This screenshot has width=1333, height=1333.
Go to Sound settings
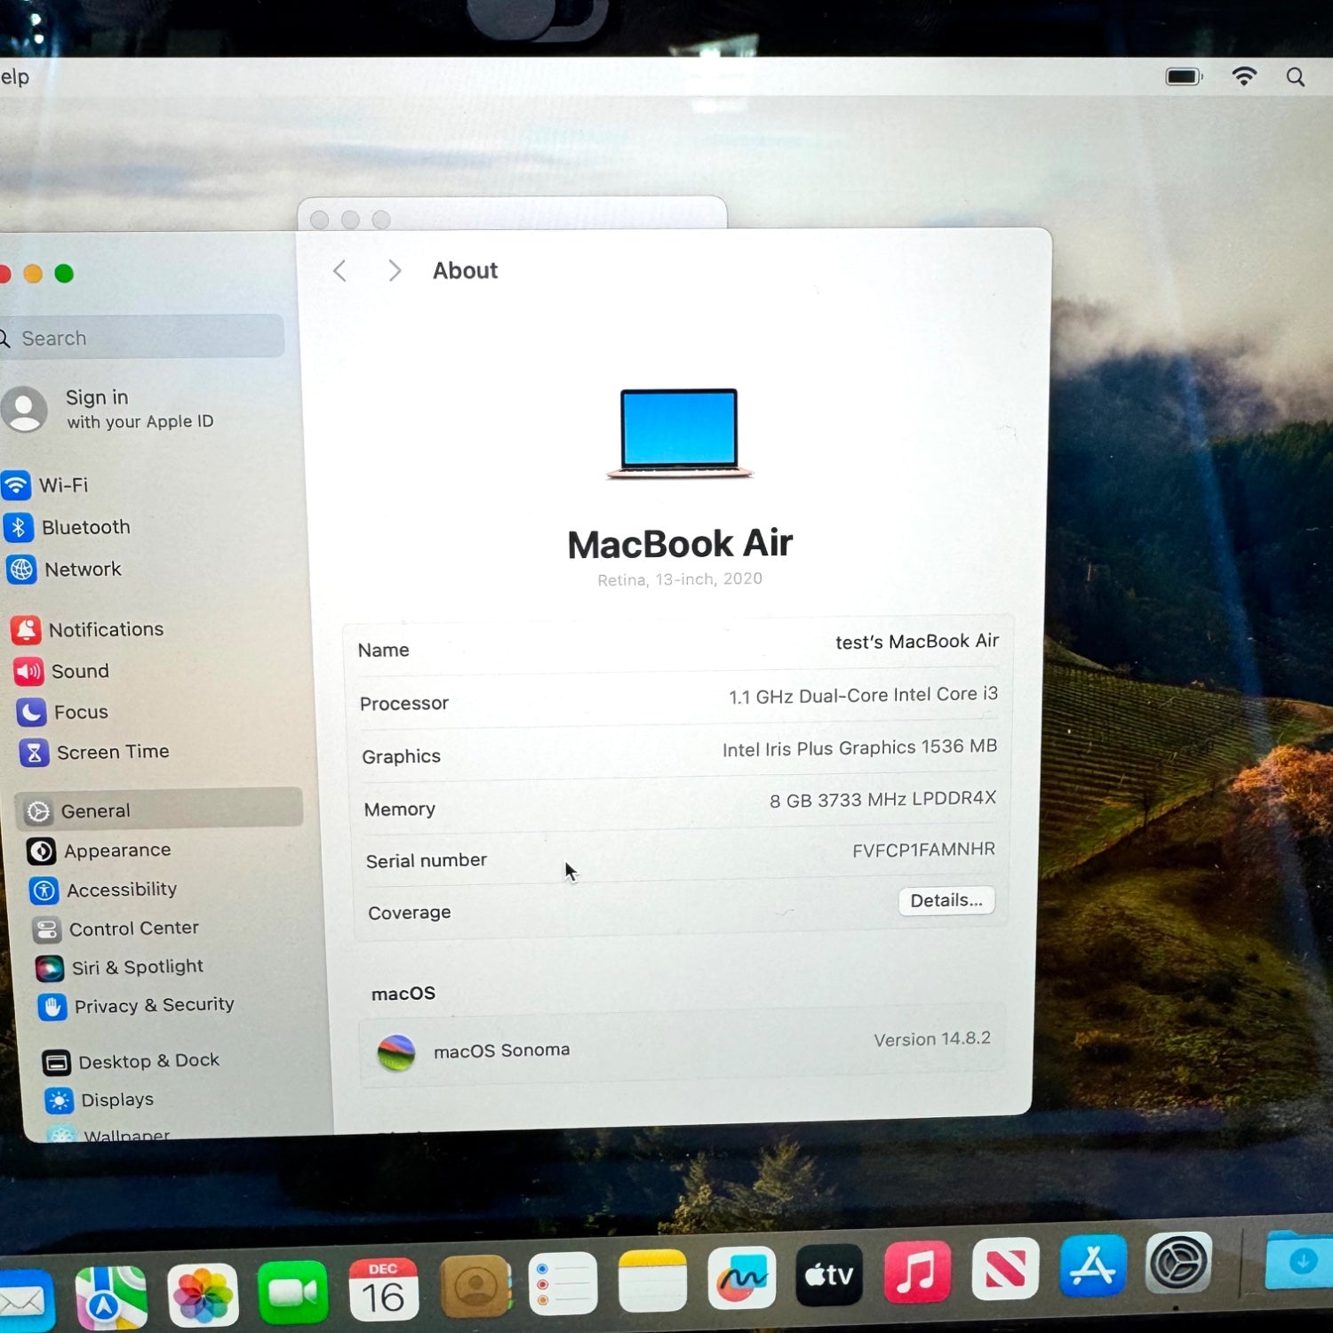[79, 671]
